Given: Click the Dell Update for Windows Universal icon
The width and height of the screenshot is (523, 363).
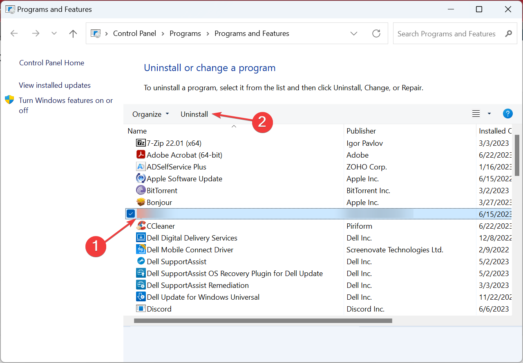Looking at the screenshot, I should click(141, 297).
